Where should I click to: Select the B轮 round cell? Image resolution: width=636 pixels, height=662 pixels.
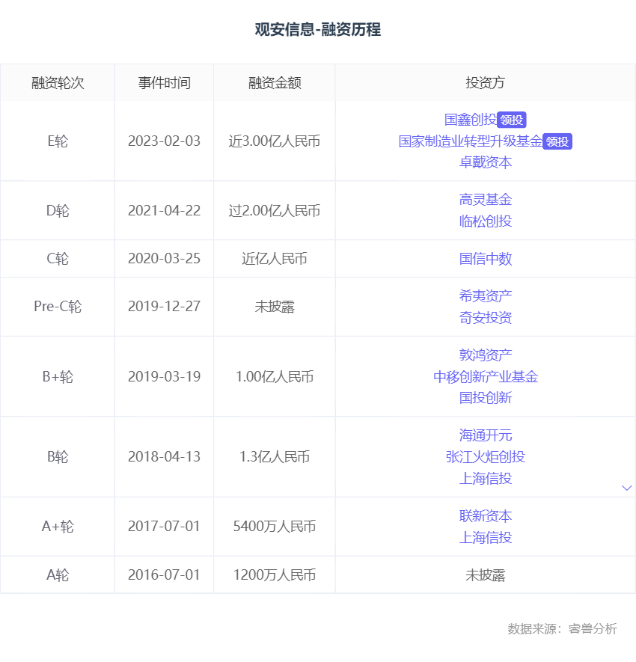click(58, 456)
